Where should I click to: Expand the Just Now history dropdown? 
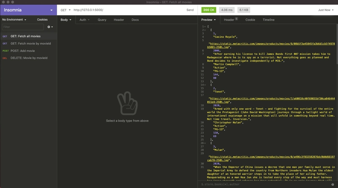point(326,10)
